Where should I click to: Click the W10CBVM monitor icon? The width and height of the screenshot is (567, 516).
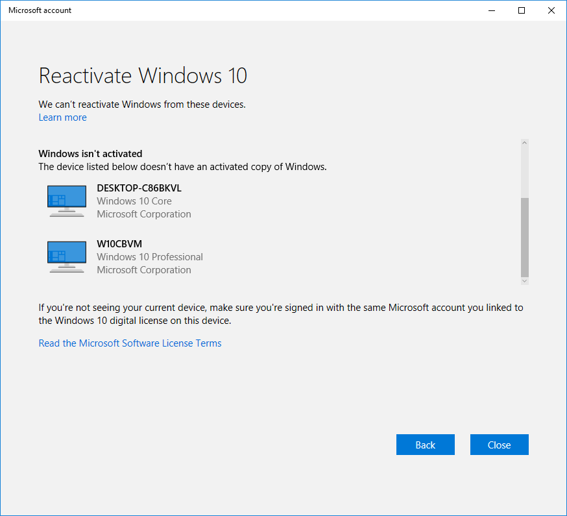(67, 256)
